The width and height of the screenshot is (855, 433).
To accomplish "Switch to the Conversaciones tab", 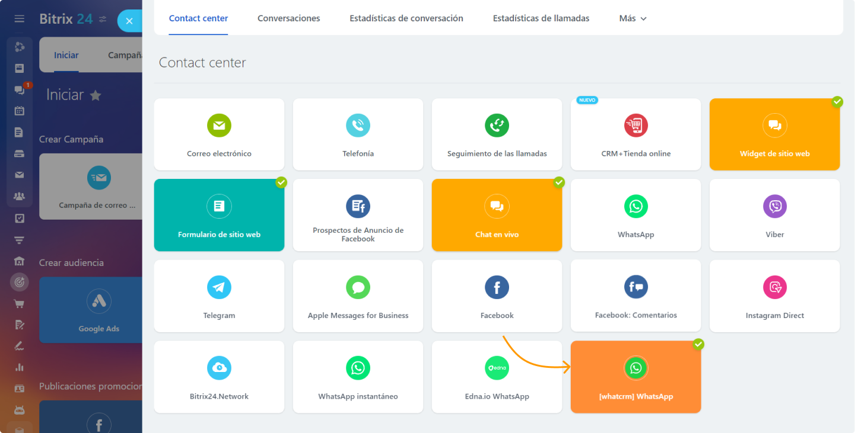I will 289,18.
